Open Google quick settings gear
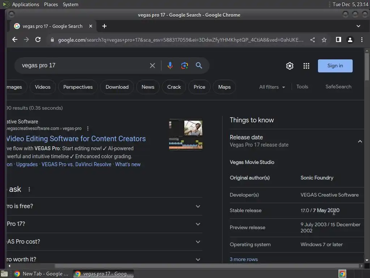The height and width of the screenshot is (278, 370). click(x=290, y=66)
